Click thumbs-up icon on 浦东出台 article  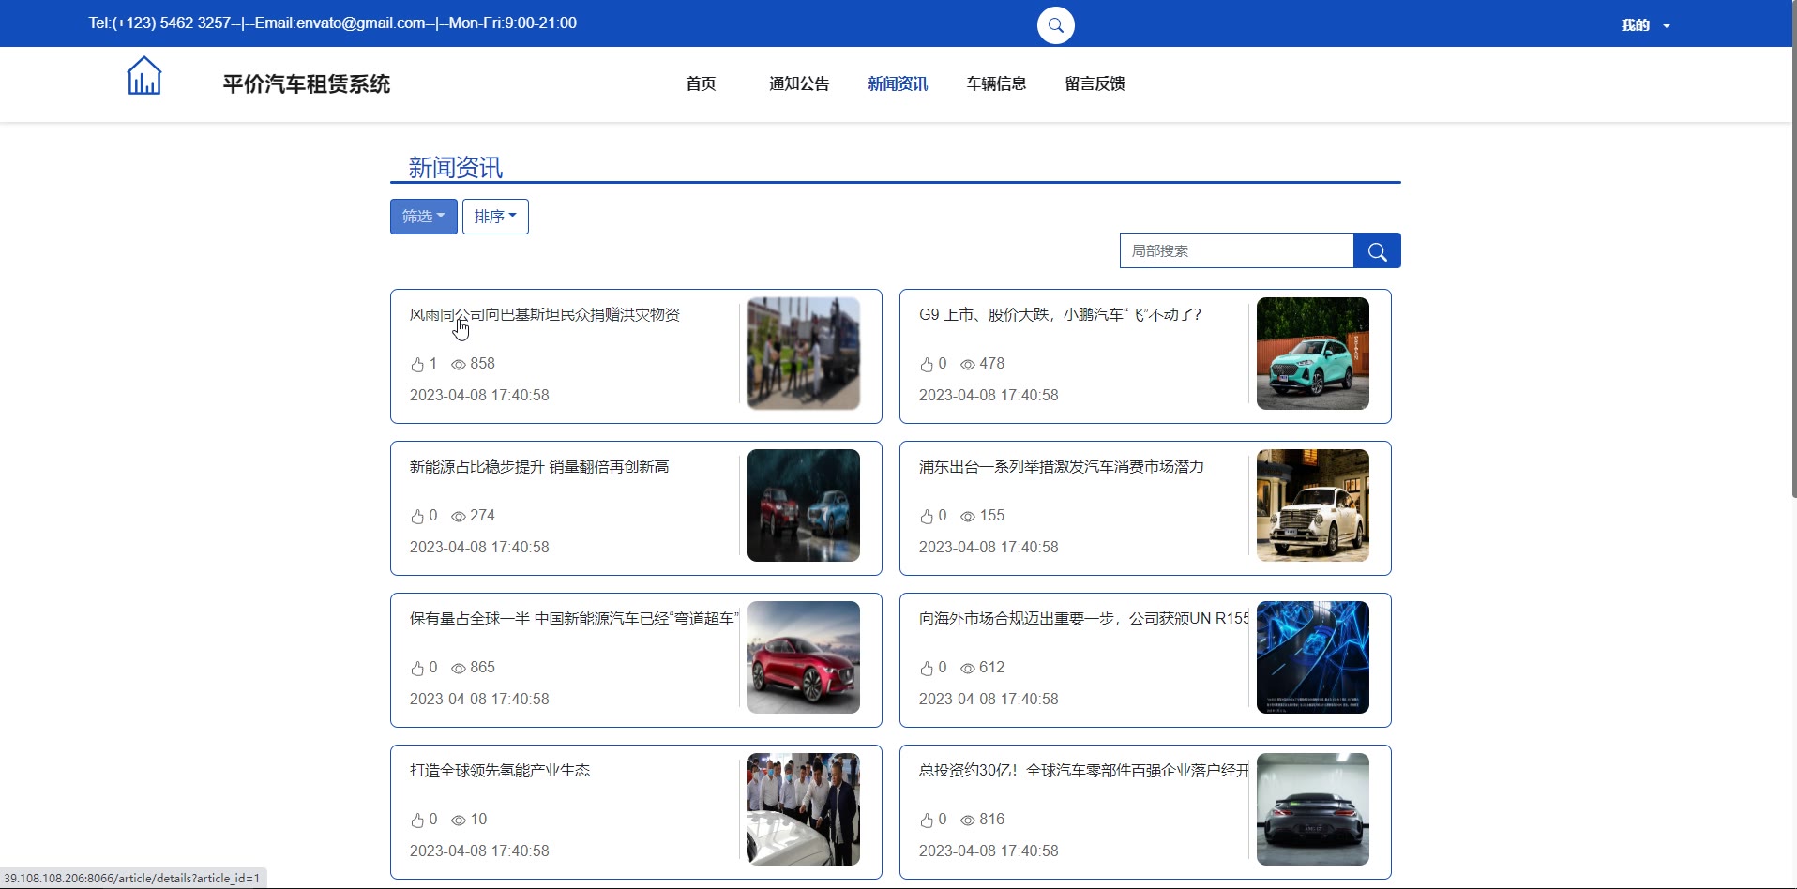pos(927,516)
